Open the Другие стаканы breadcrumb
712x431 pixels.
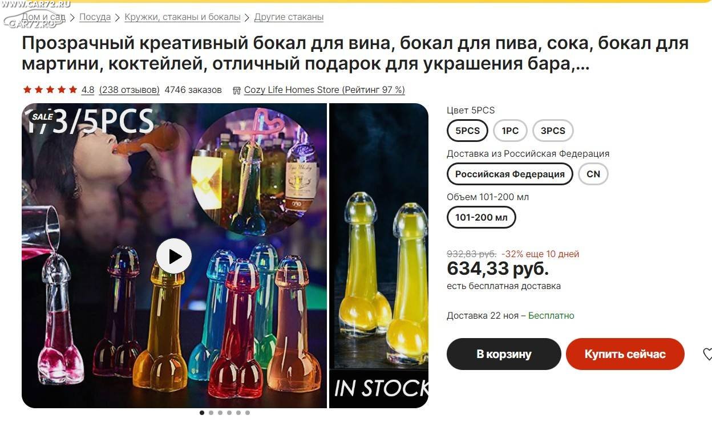pos(289,17)
